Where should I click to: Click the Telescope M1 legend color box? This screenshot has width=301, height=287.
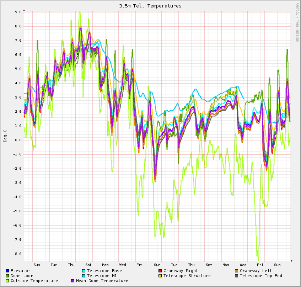[x=84, y=276]
